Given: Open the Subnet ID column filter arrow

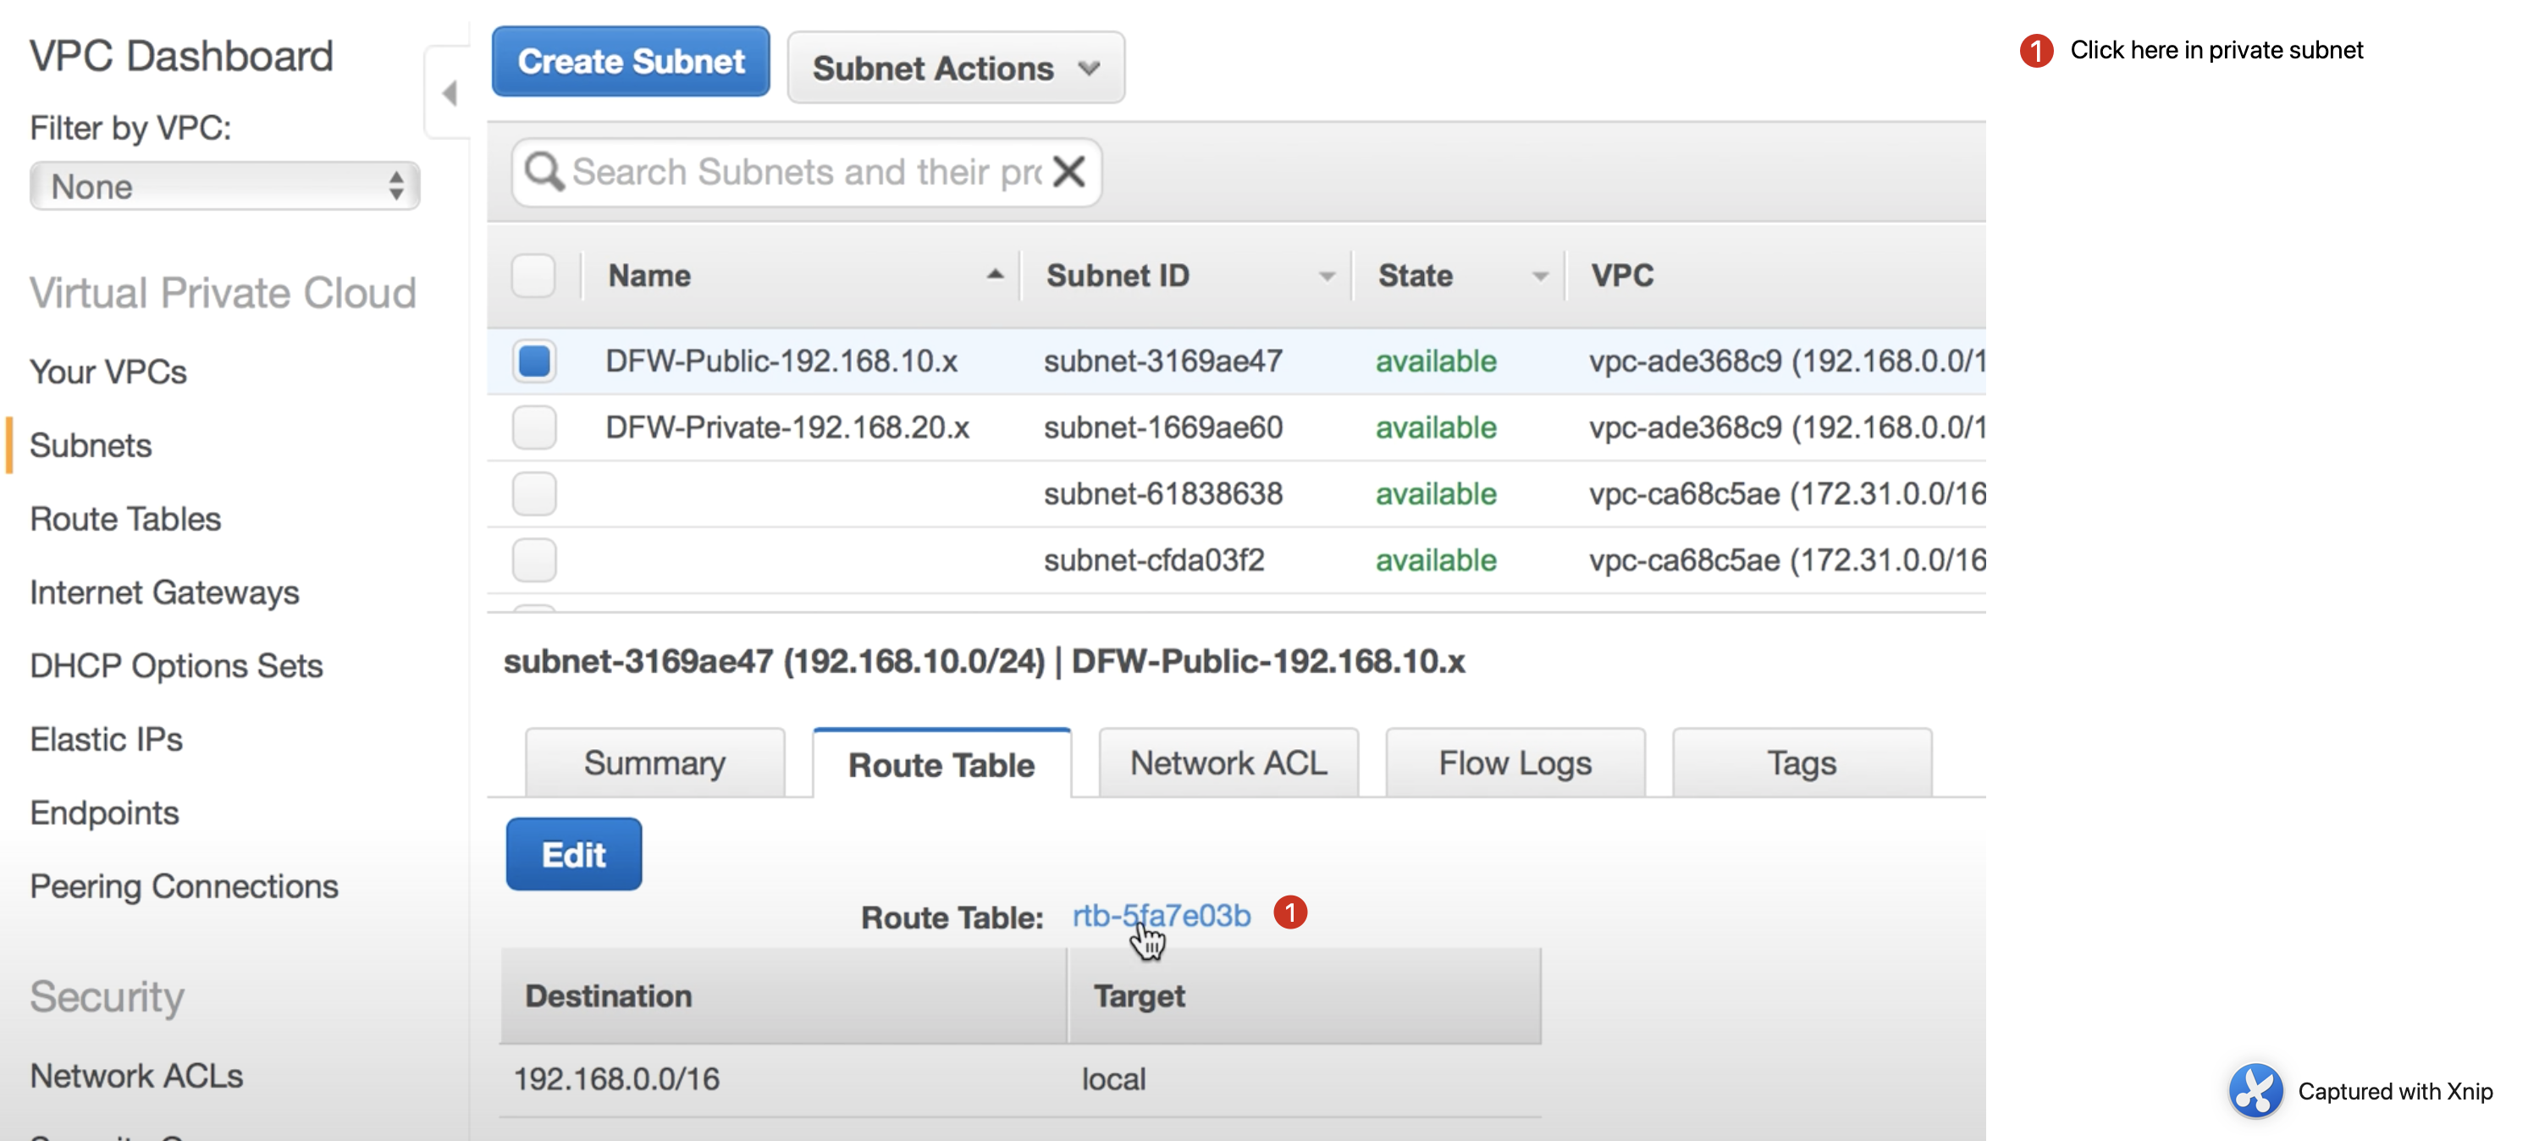Looking at the screenshot, I should tap(1326, 277).
